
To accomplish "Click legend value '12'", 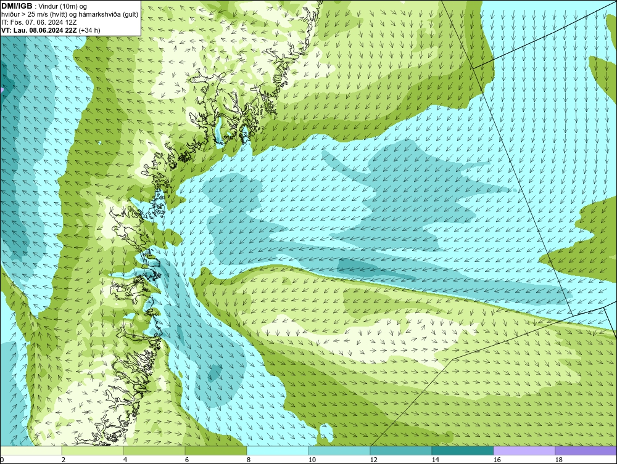I will (373, 460).
